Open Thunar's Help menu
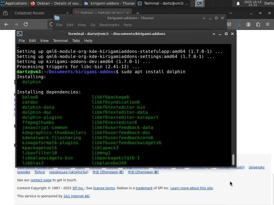This screenshot has width=274, height=205. tap(128, 25)
